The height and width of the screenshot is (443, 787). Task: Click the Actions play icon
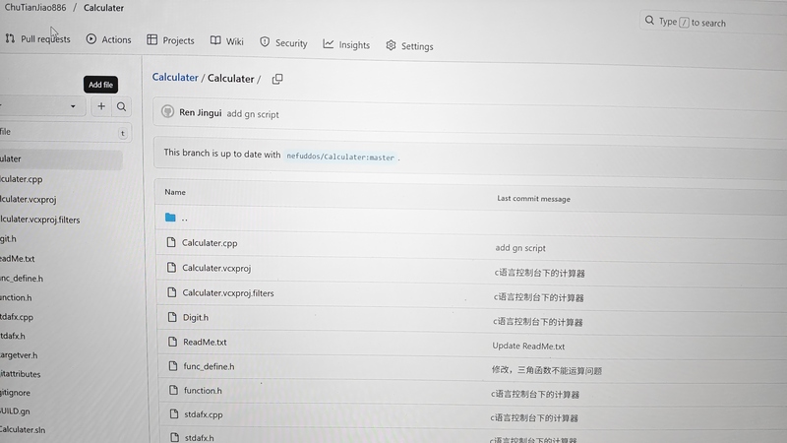tap(91, 38)
